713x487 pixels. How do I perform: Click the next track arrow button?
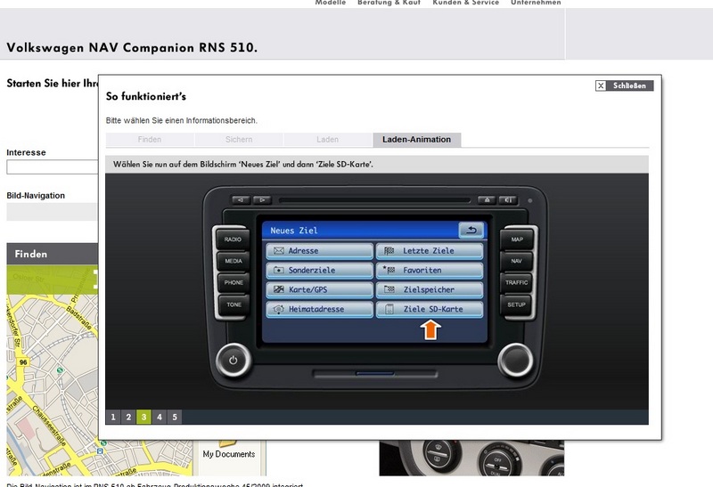point(262,200)
